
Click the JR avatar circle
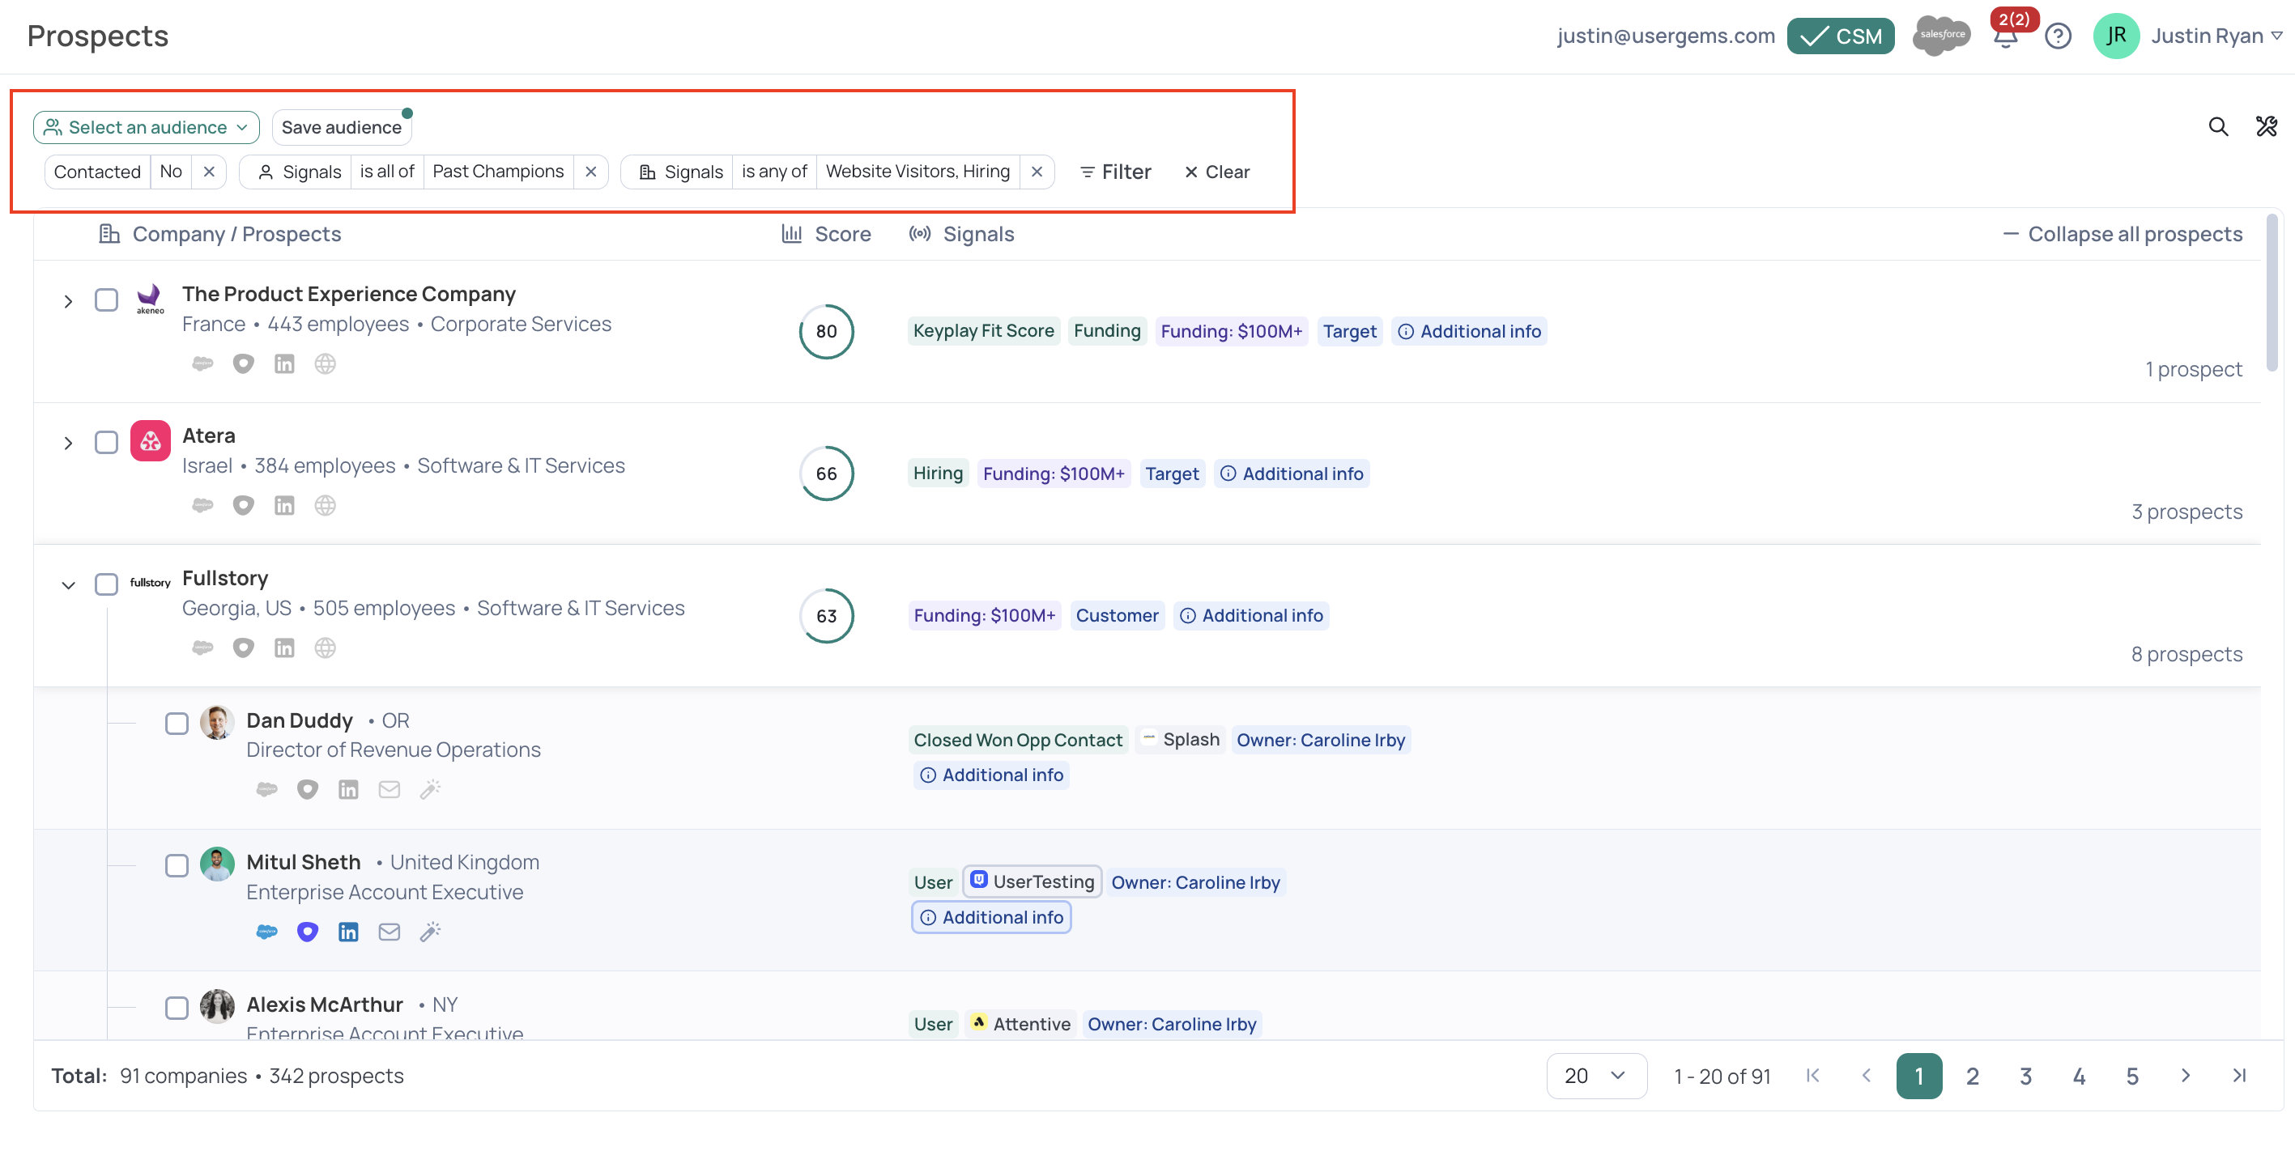click(2116, 36)
